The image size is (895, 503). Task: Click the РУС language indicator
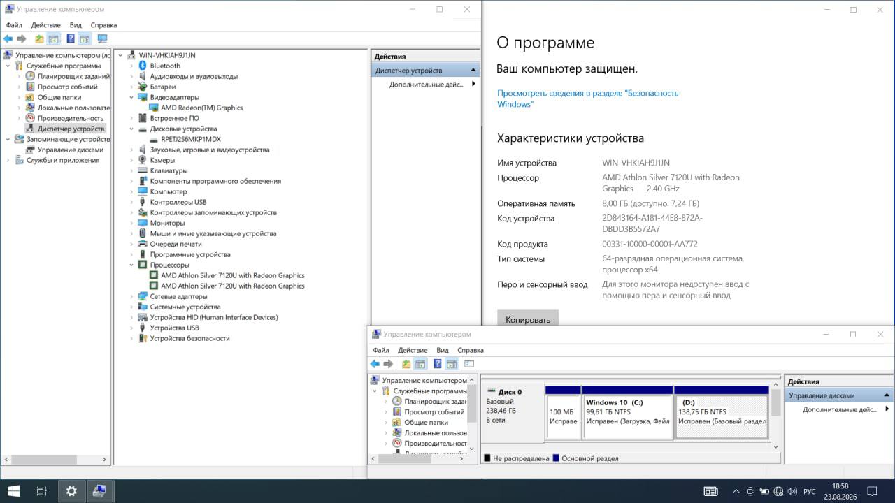(x=810, y=491)
